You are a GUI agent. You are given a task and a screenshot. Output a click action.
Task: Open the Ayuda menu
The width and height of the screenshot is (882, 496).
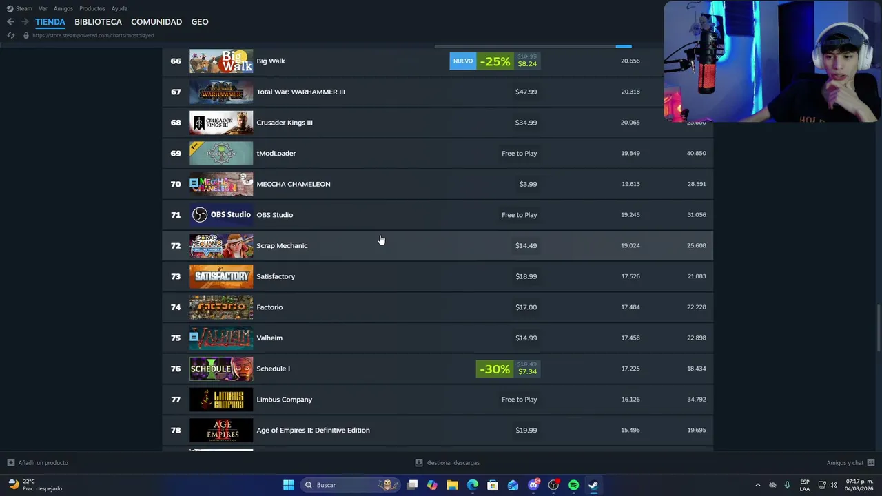click(119, 8)
